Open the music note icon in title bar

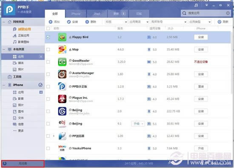pos(196,5)
